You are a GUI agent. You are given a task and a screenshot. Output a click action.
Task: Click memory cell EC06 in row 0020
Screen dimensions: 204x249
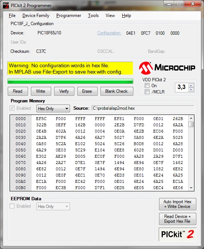(158, 131)
